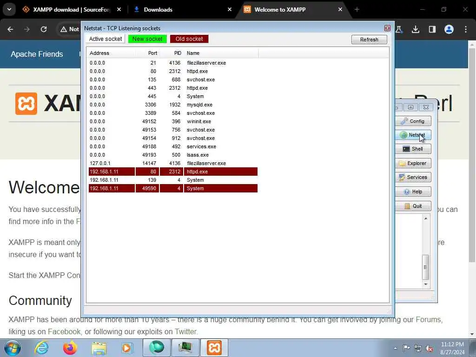Viewport: 476px width, 357px height.
Task: Open Shell from XAMPP Control Panel
Action: pos(413,149)
